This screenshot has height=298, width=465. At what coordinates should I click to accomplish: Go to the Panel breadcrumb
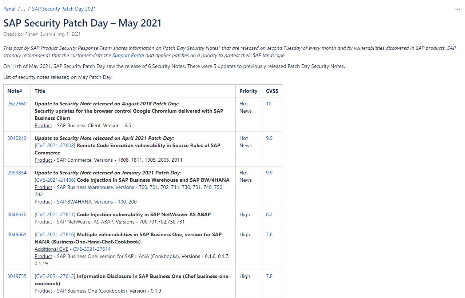coord(9,9)
